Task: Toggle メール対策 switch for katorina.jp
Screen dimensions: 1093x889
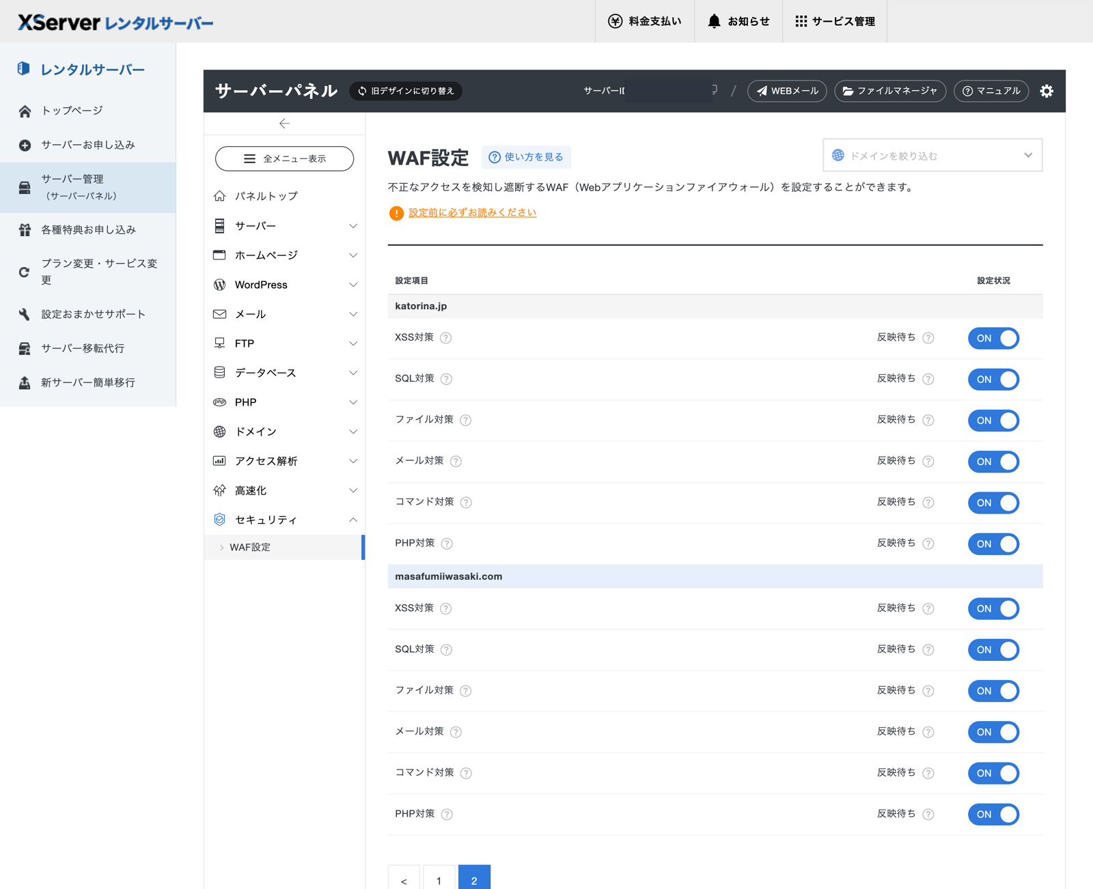Action: [993, 462]
